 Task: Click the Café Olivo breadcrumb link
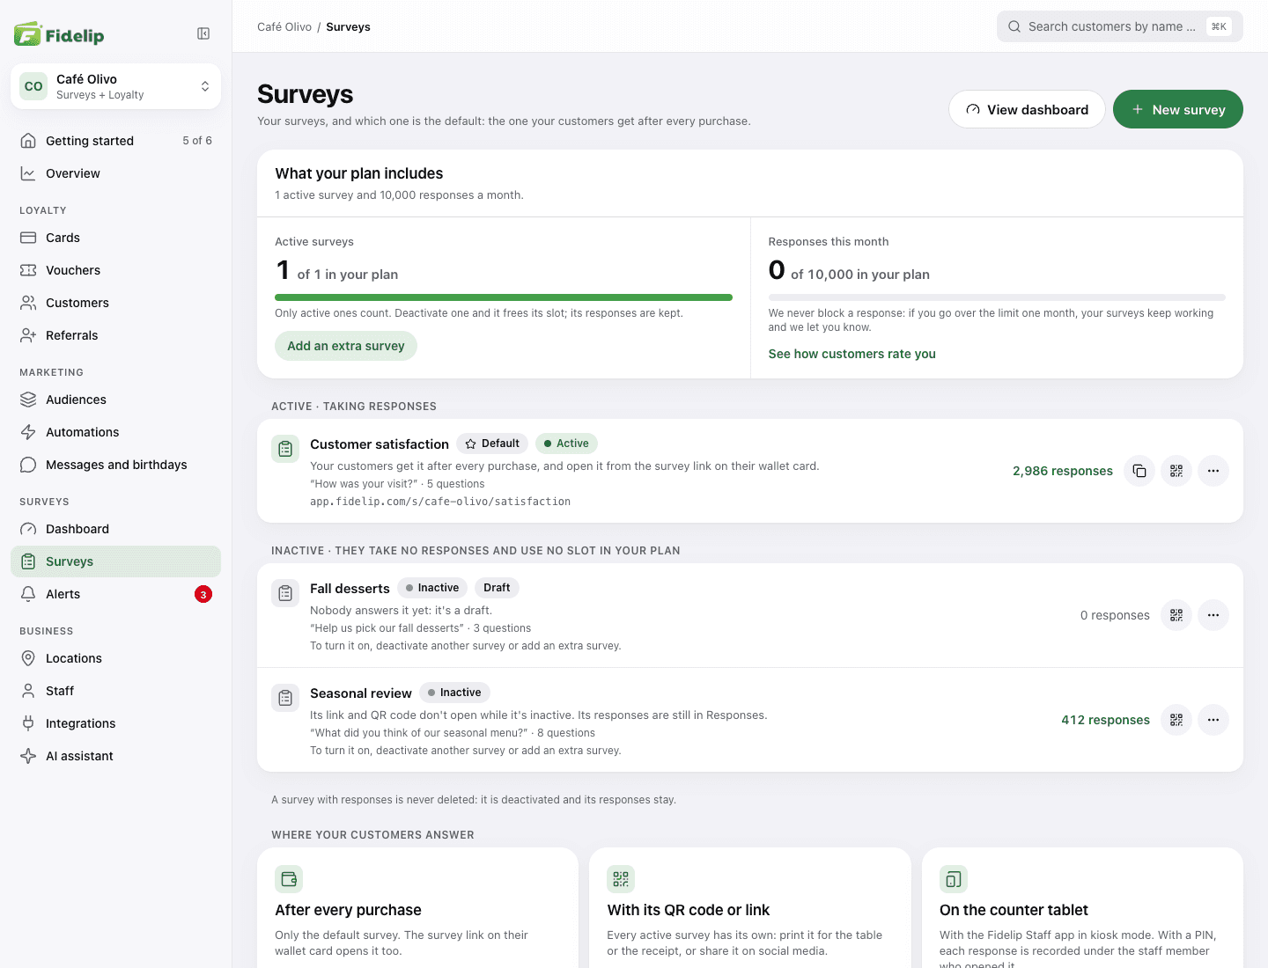284,27
